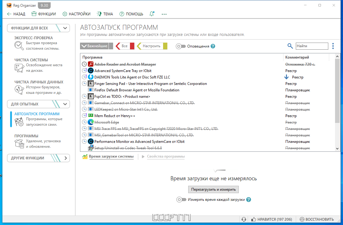This screenshot has height=225, width=343.
Task: Toggle delay clock for Microsoft Edge row
Action: point(84,122)
